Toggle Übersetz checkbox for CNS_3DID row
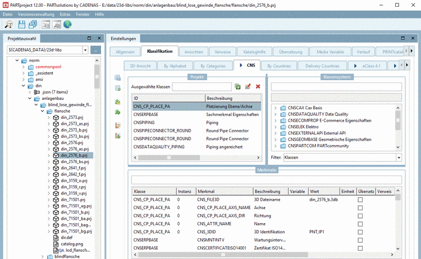The height and width of the screenshot is (259, 421). (360, 231)
